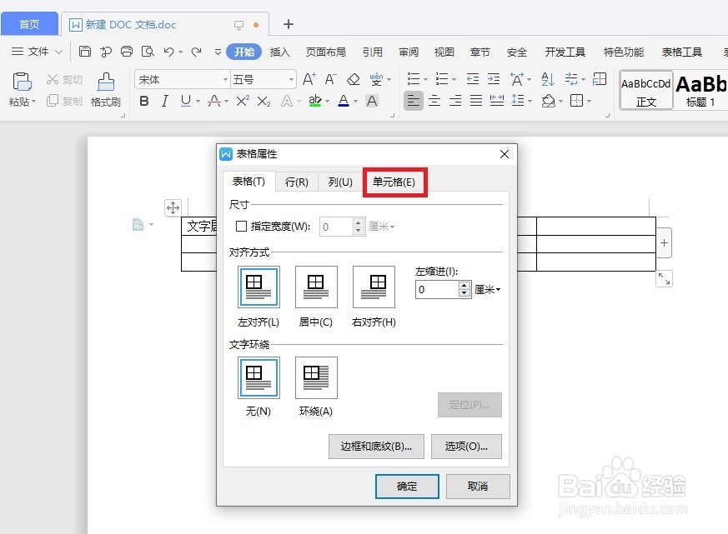Click the increase indent icon
The height and width of the screenshot is (534, 728).
point(494,77)
